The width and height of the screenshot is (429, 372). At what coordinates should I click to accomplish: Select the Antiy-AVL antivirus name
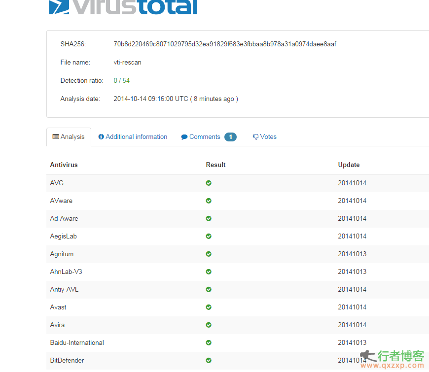tap(64, 289)
